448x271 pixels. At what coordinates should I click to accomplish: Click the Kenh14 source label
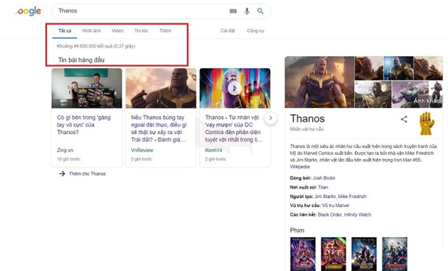[x=213, y=150]
